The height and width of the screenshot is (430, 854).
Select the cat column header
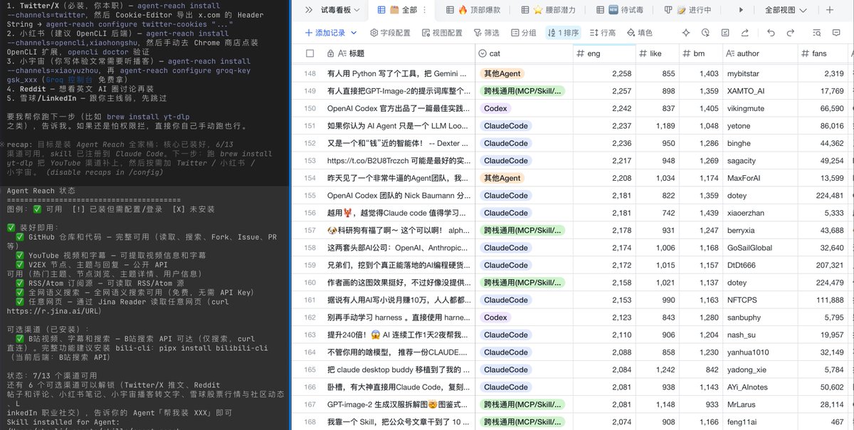[x=524, y=53]
